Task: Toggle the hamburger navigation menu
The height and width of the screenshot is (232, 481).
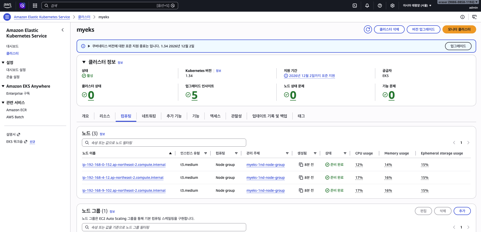Action: point(7,17)
